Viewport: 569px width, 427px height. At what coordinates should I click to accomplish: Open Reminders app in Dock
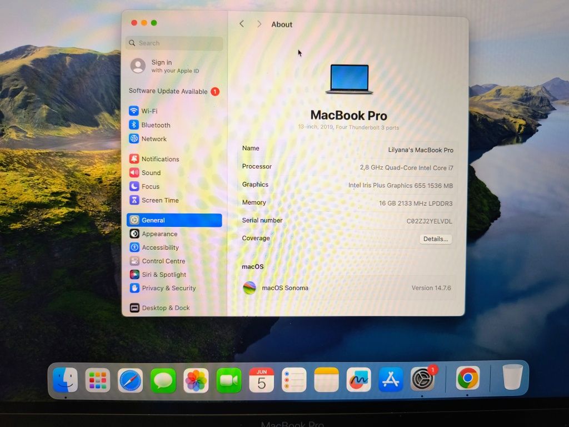294,380
